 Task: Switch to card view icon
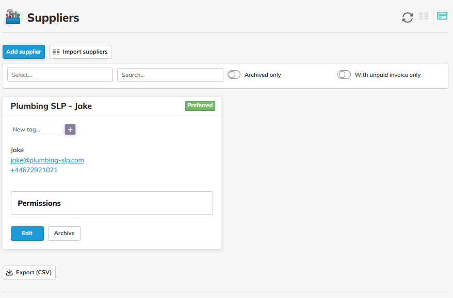pyautogui.click(x=442, y=16)
